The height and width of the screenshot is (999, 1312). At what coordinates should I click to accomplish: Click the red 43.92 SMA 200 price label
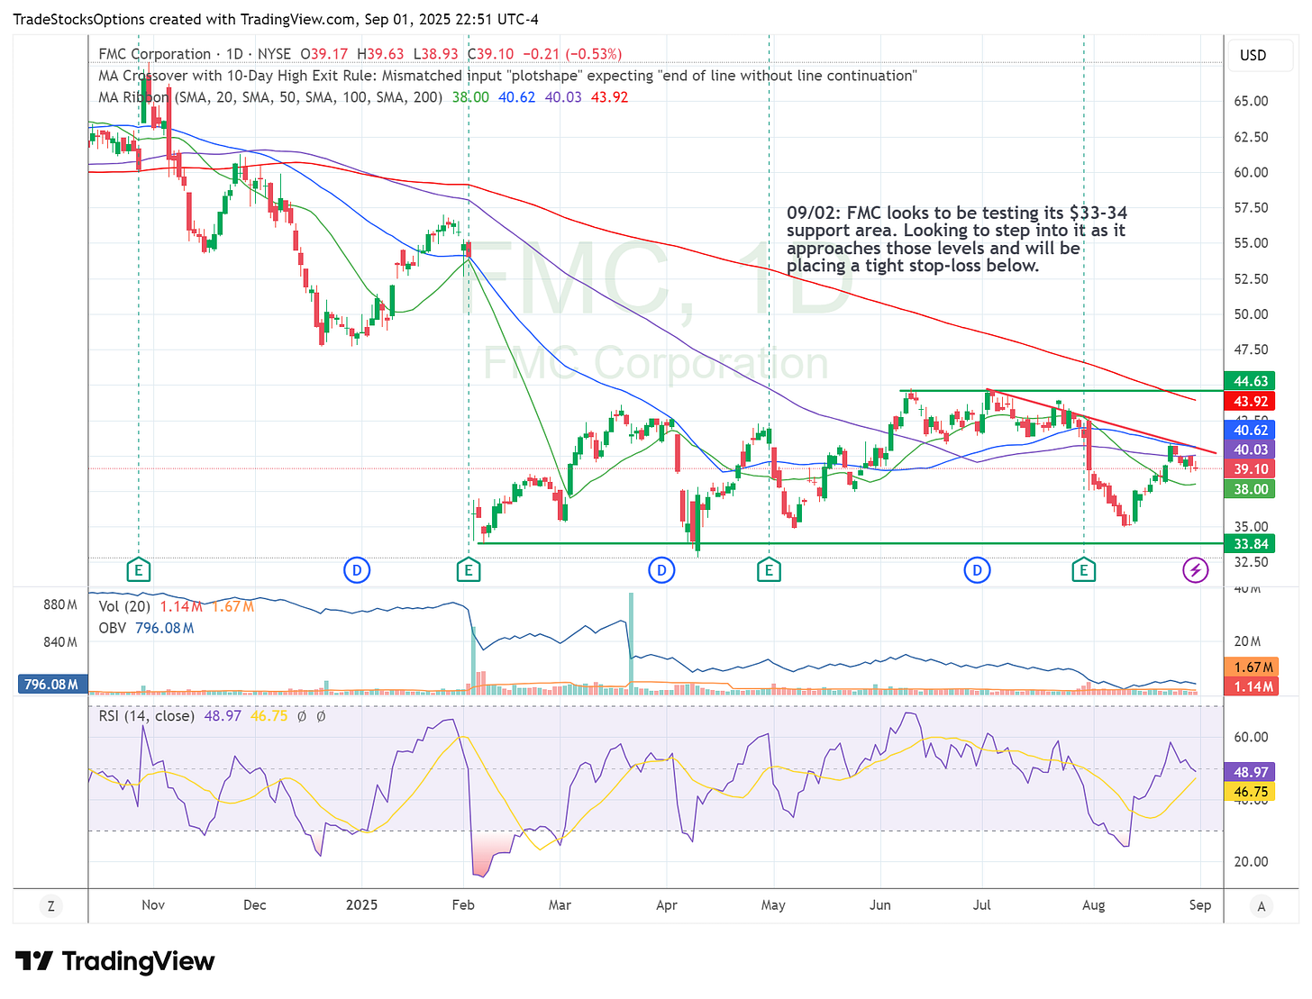pos(1250,402)
